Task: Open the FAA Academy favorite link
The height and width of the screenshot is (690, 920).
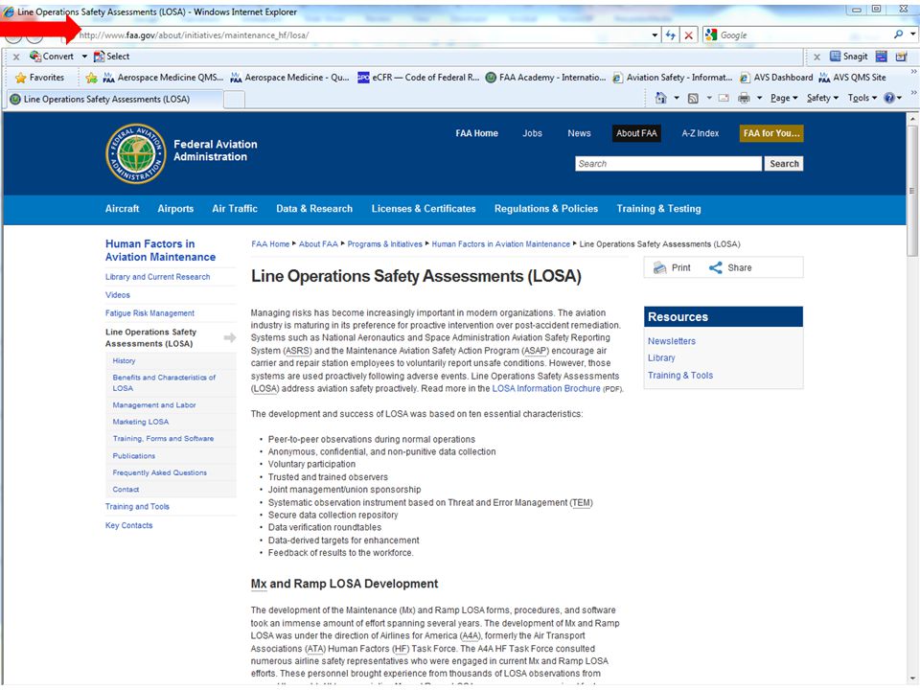Action: (545, 78)
